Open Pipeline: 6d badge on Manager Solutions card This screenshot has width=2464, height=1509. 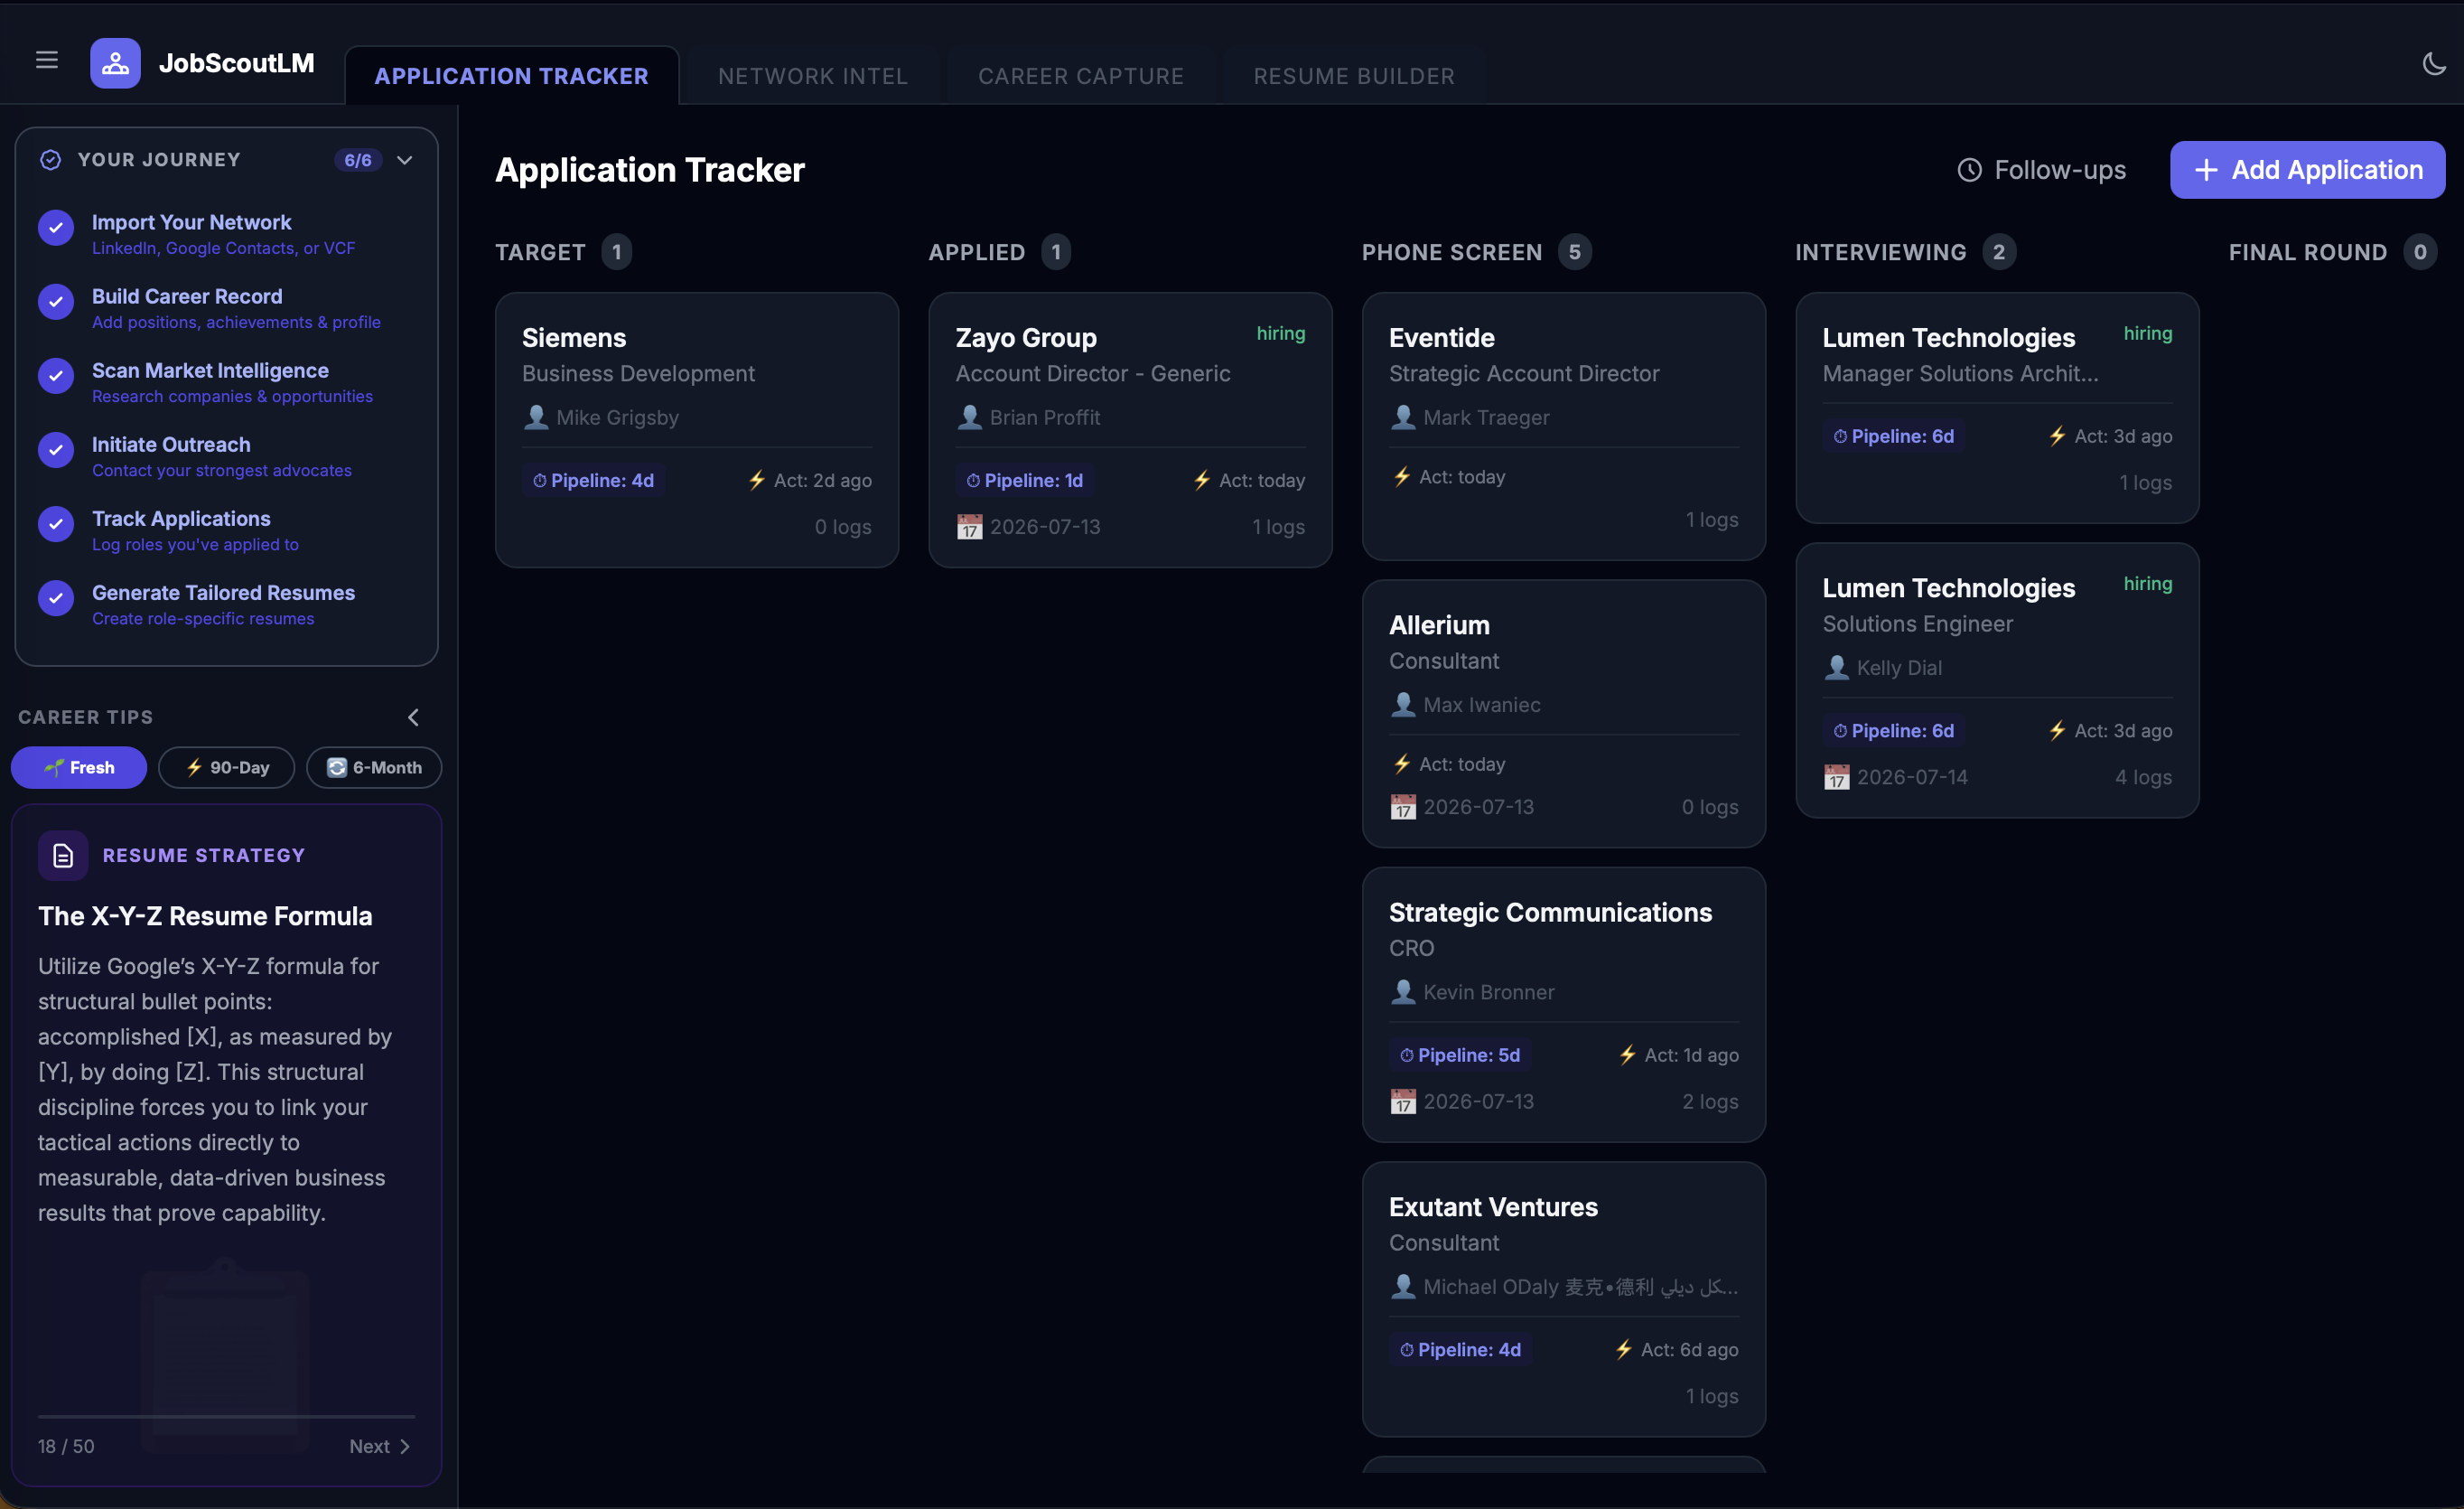click(1894, 436)
